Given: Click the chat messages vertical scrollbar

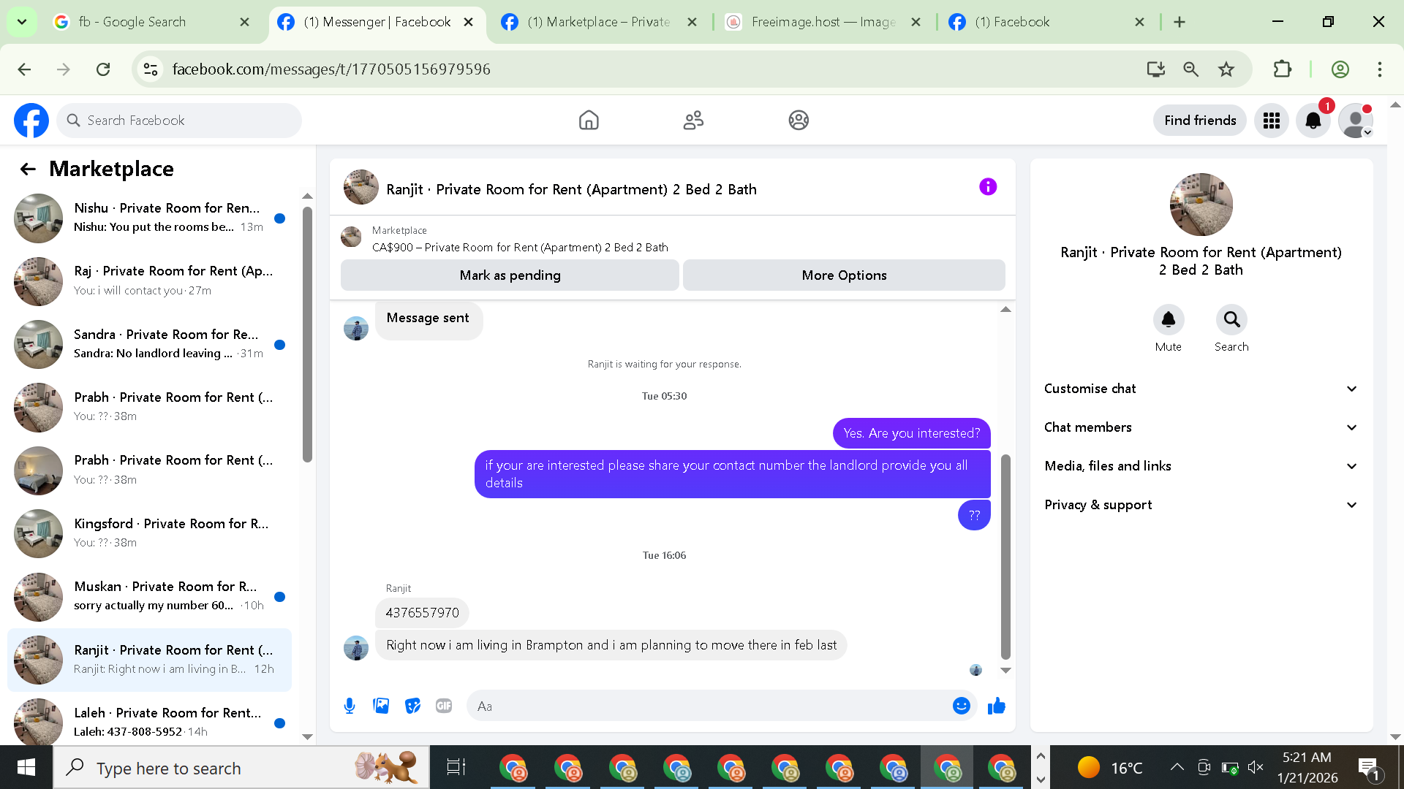Looking at the screenshot, I should [1005, 555].
